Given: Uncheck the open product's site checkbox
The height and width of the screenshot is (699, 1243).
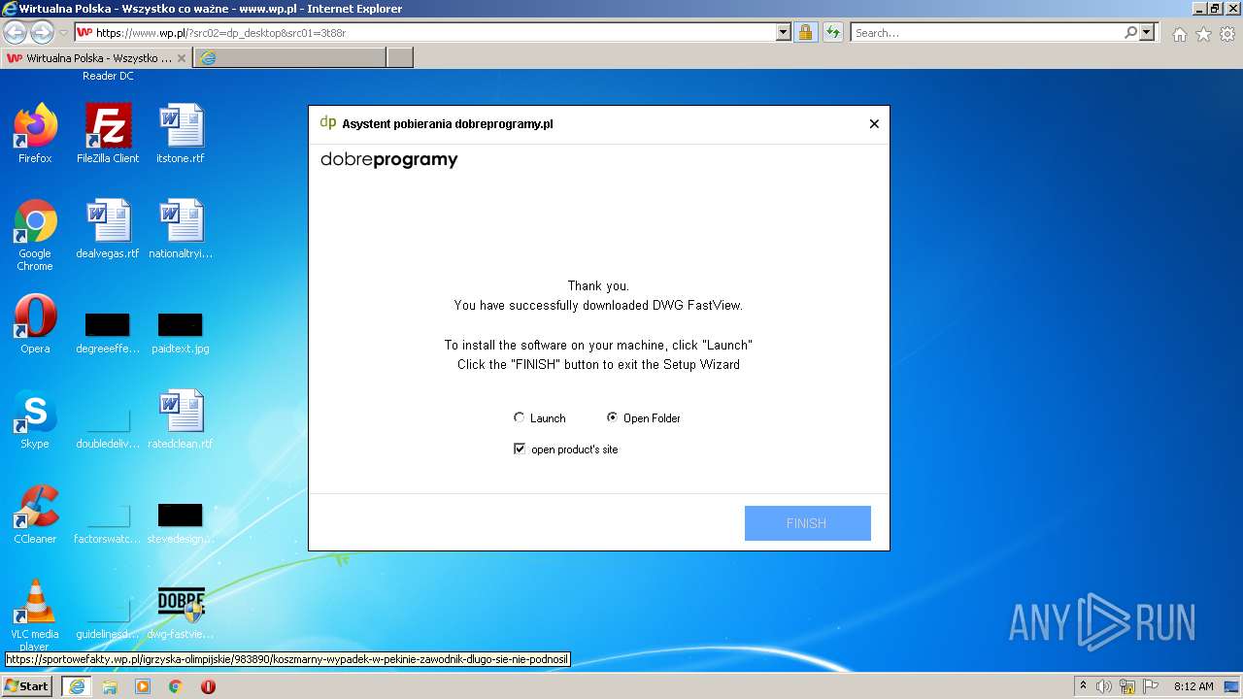Looking at the screenshot, I should click(x=520, y=449).
